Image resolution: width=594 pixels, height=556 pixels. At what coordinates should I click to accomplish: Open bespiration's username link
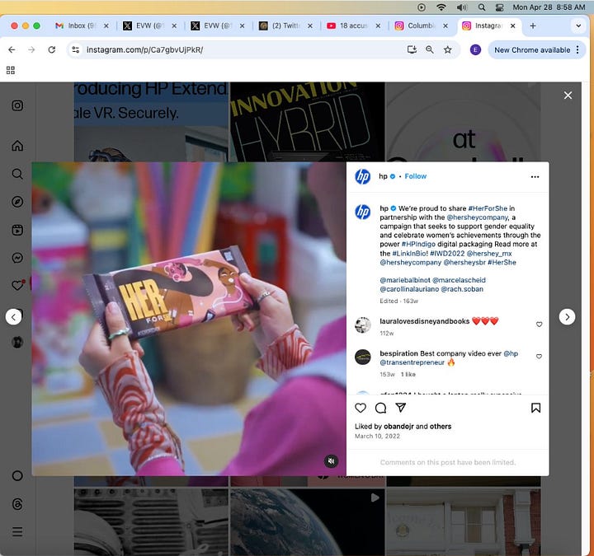(x=399, y=353)
